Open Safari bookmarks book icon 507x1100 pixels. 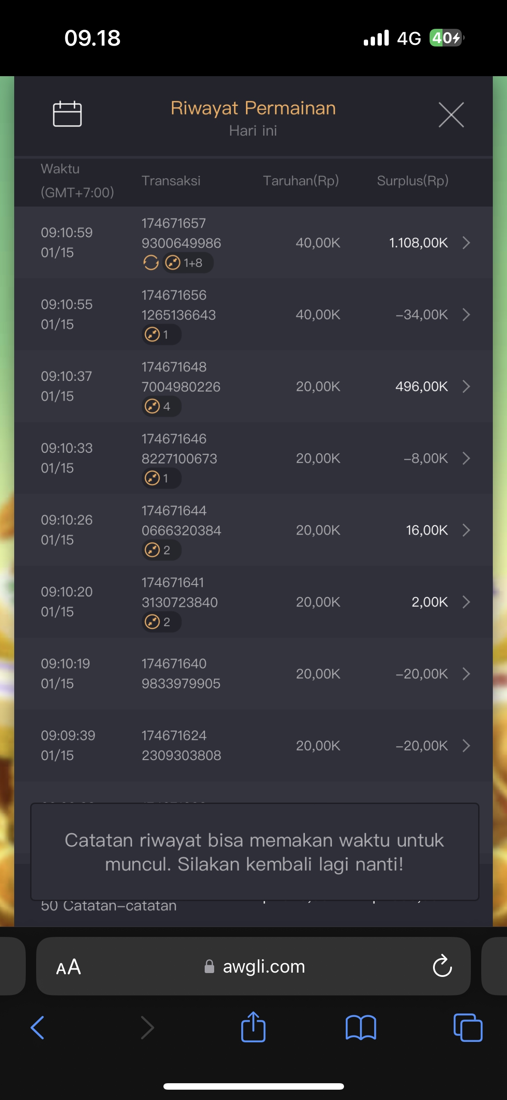pos(361,1028)
